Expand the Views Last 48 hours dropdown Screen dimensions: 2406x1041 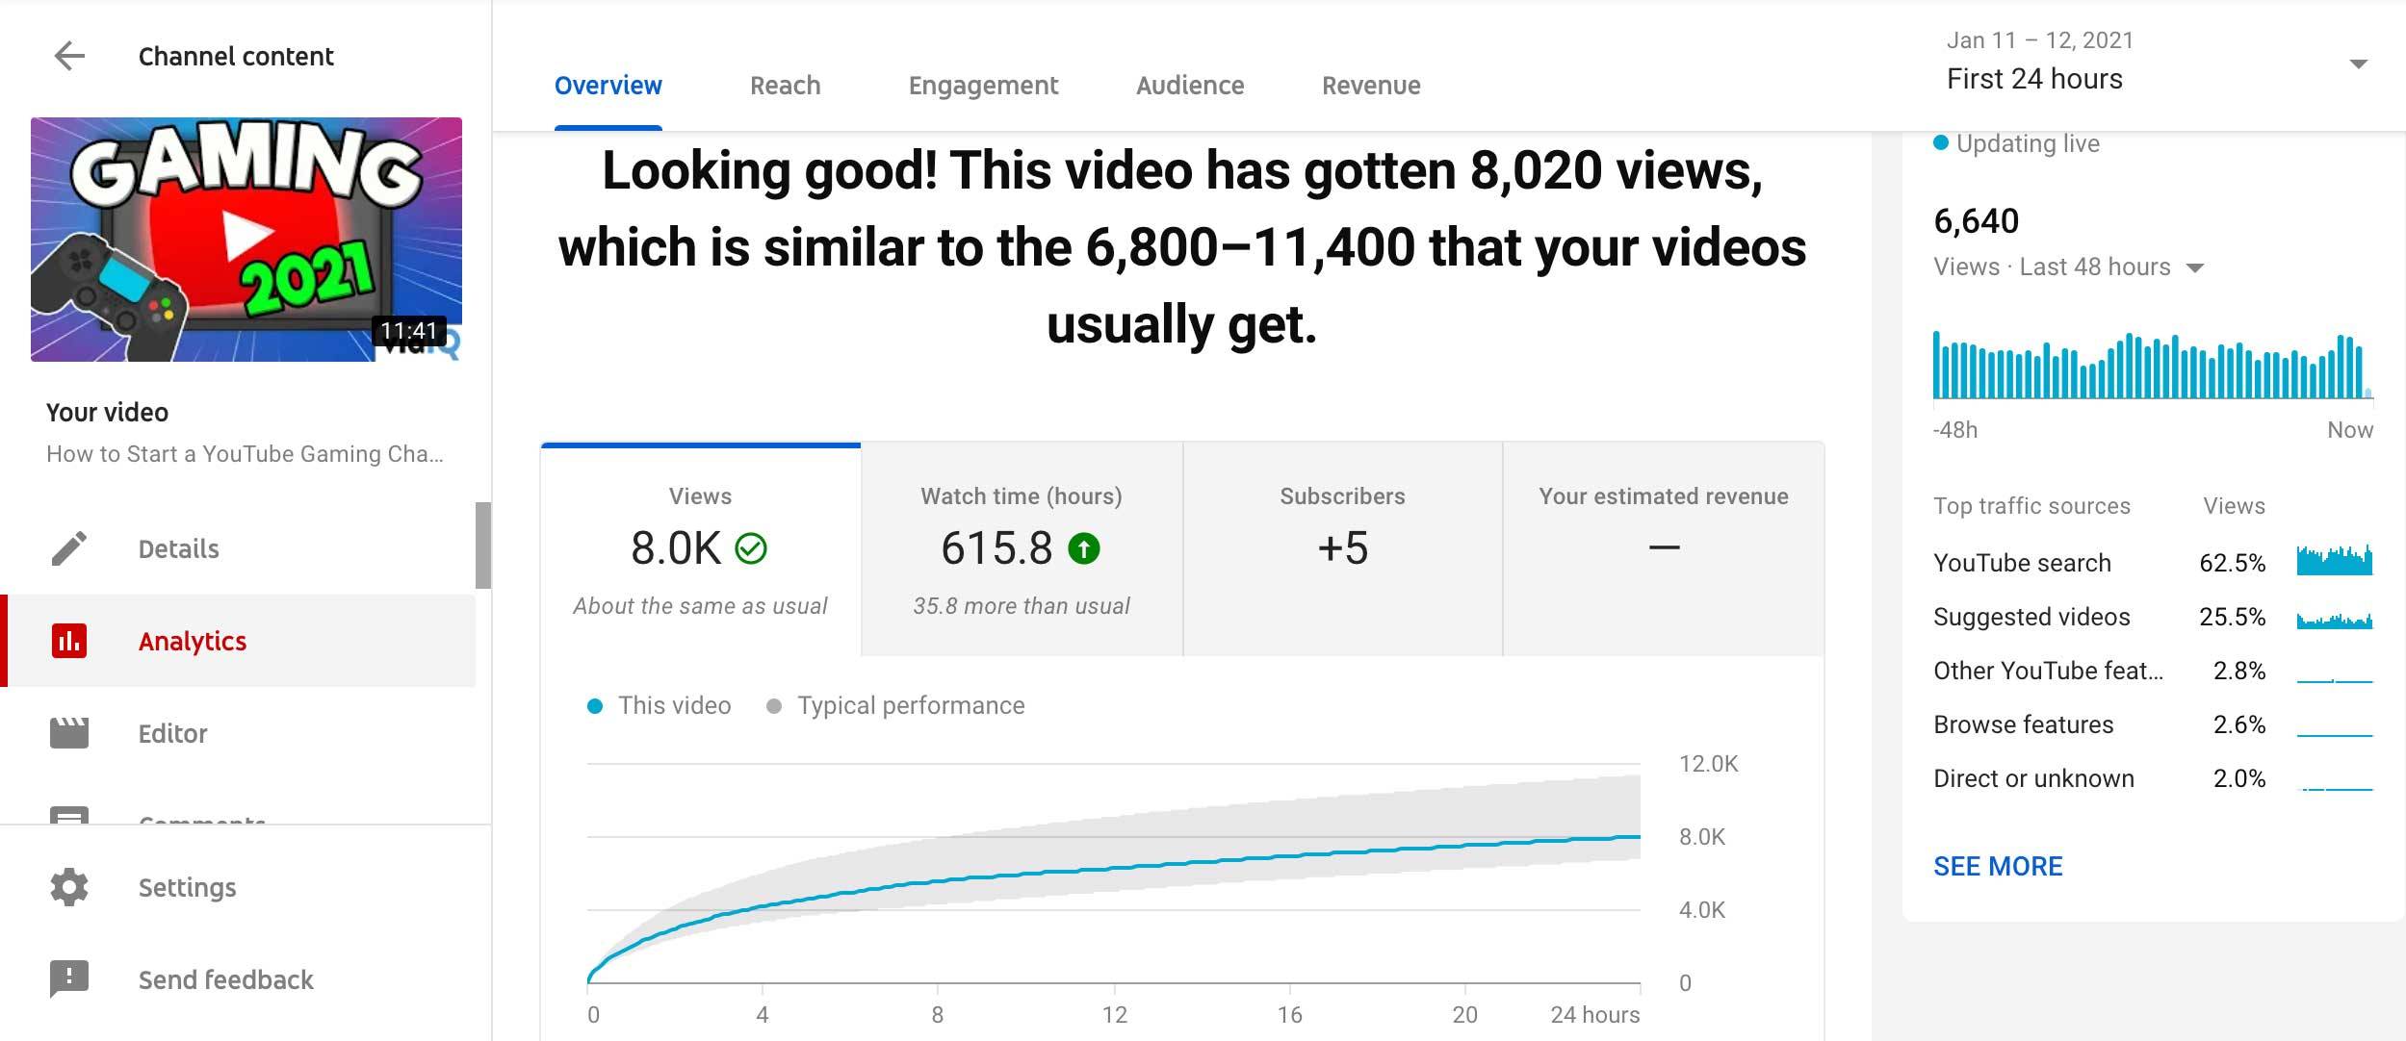coord(2195,267)
